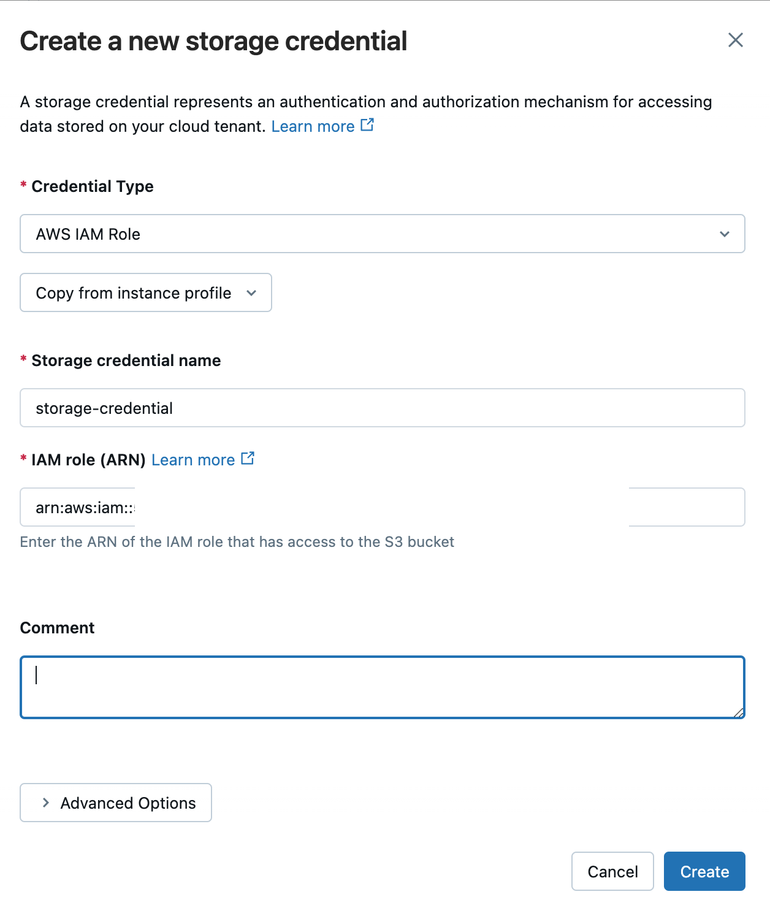The height and width of the screenshot is (916, 770).
Task: Expand the Advanced Options section
Action: pyautogui.click(x=115, y=803)
